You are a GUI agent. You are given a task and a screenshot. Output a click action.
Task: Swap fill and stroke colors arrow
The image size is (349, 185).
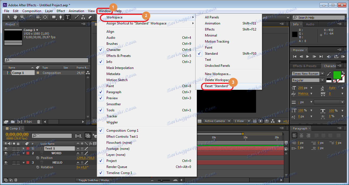pyautogui.click(x=343, y=72)
